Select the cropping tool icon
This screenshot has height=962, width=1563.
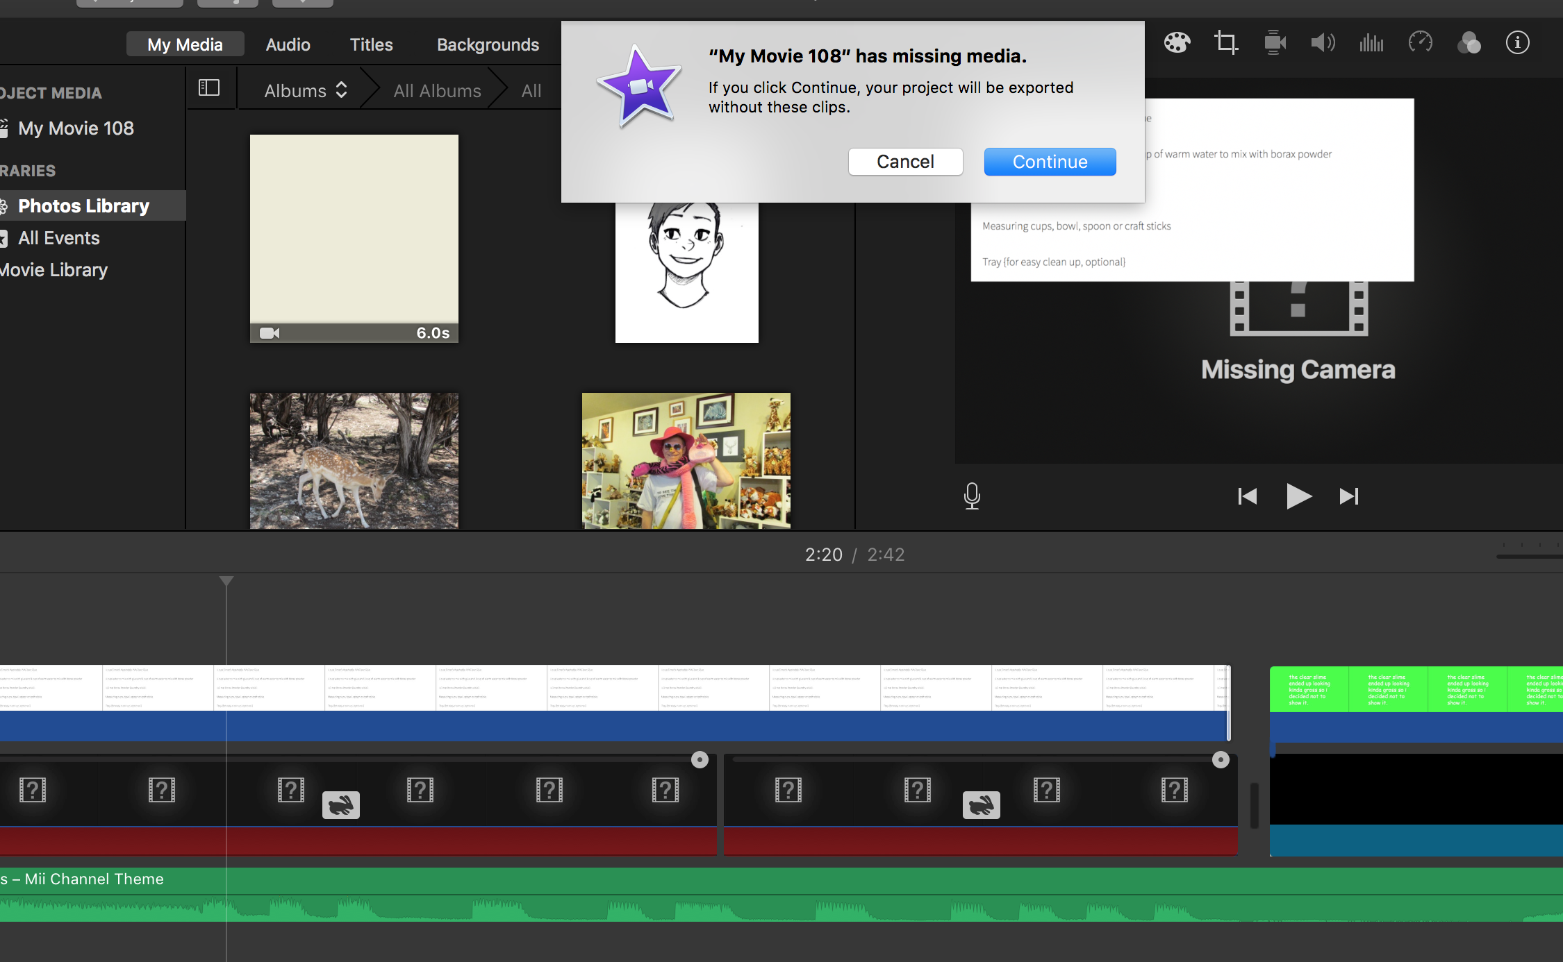pos(1225,42)
